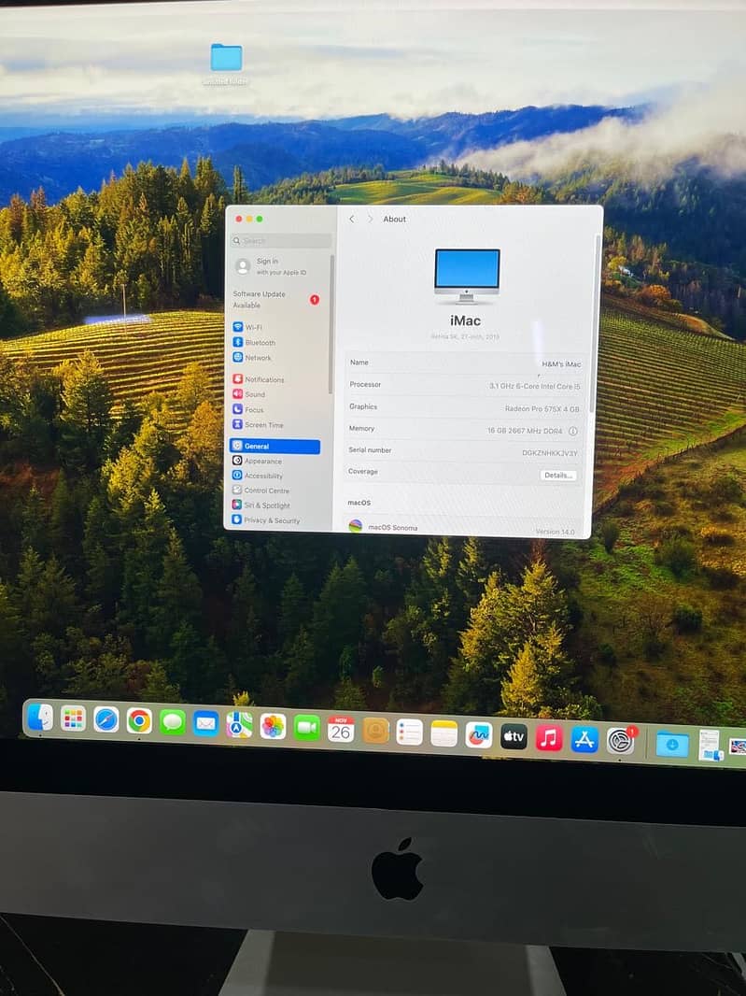Open the document stack in the Dock

pyautogui.click(x=711, y=745)
